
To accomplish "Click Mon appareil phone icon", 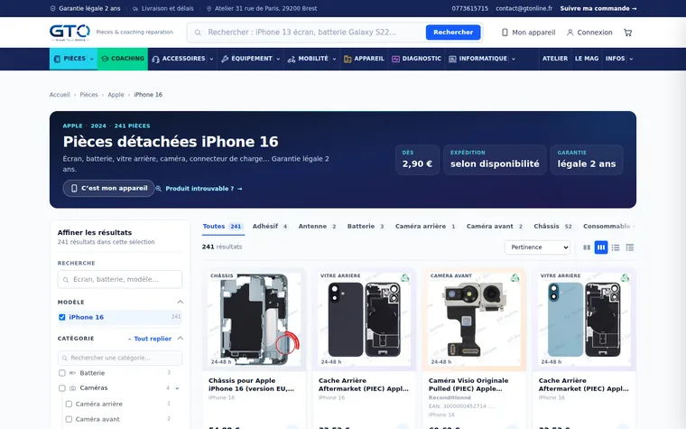I will [x=505, y=33].
